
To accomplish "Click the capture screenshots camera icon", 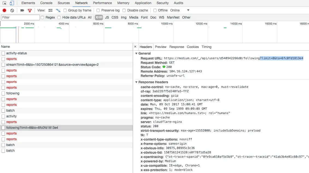I will tap(22, 10).
